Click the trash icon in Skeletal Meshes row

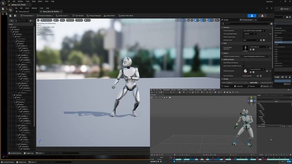pyautogui.click(x=261, y=76)
